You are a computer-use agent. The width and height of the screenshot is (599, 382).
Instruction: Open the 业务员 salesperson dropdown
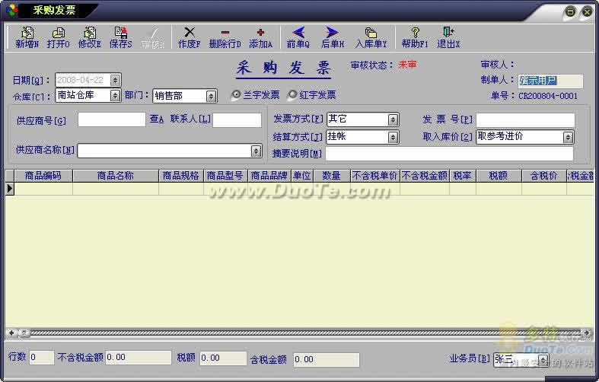pos(543,359)
